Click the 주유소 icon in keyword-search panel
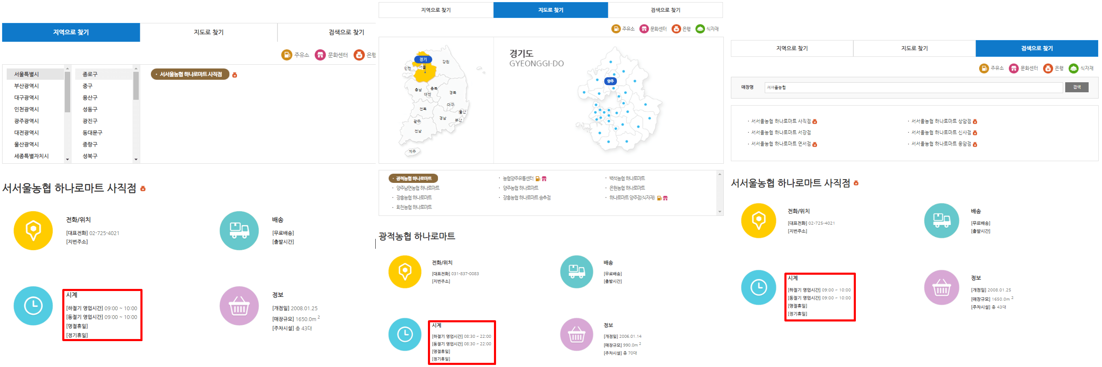The width and height of the screenshot is (1102, 367). (x=983, y=68)
